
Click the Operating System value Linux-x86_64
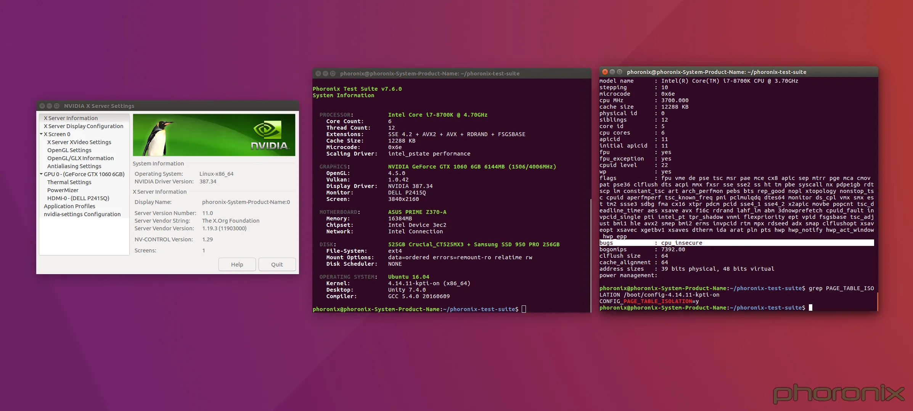click(x=217, y=174)
